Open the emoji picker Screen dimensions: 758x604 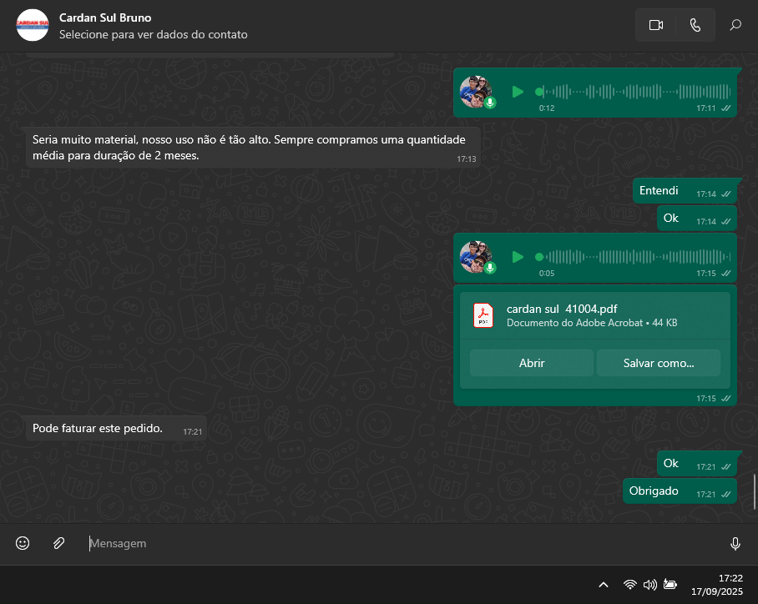pyautogui.click(x=23, y=543)
